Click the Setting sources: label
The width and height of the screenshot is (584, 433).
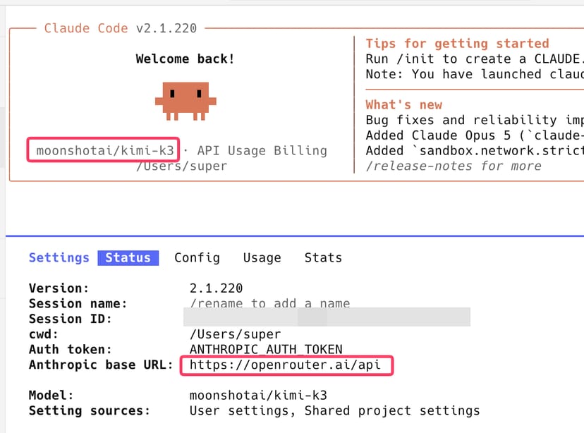90,410
